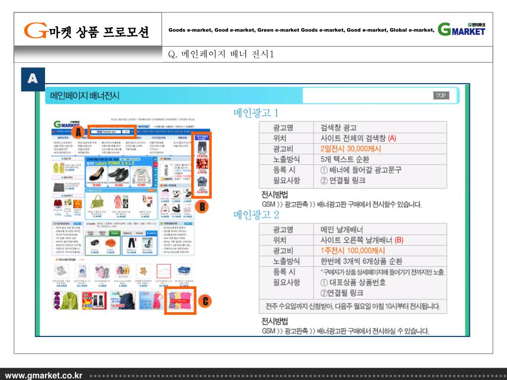Click the red apples item in the wing banner
The width and height of the screenshot is (507, 380).
(202, 164)
